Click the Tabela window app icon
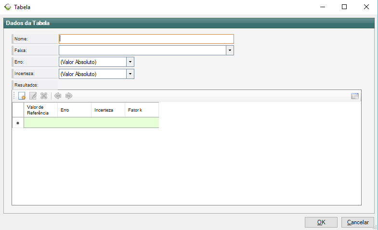The height and width of the screenshot is (230, 378). pyautogui.click(x=8, y=7)
